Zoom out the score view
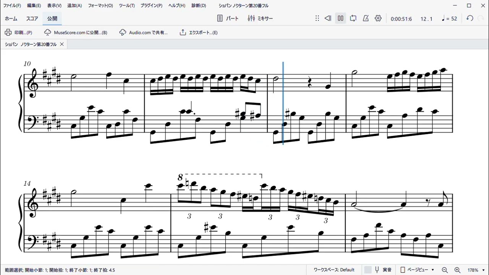Screen dimensions: 489x275 pyautogui.click(x=445, y=270)
